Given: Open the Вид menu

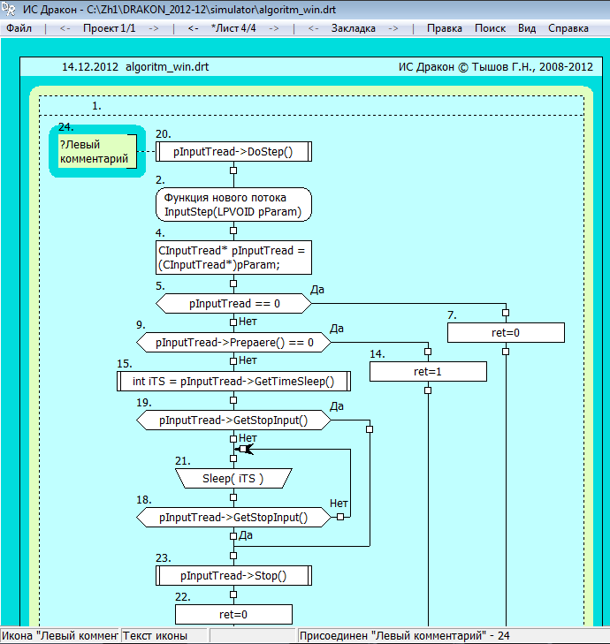Looking at the screenshot, I should click(526, 28).
